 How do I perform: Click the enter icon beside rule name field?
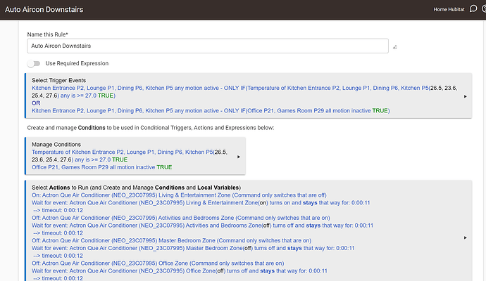[395, 47]
